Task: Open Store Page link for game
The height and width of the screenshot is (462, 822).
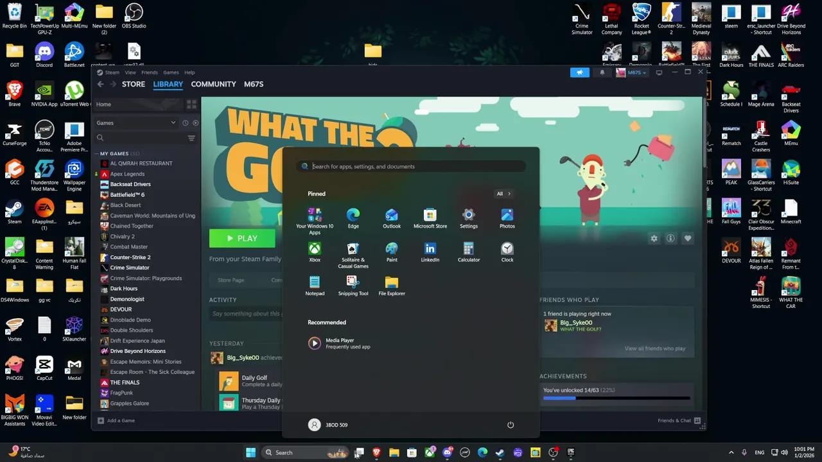Action: tap(231, 280)
